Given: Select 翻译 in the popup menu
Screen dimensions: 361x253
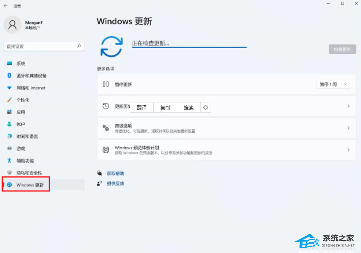Looking at the screenshot, I should [x=142, y=107].
